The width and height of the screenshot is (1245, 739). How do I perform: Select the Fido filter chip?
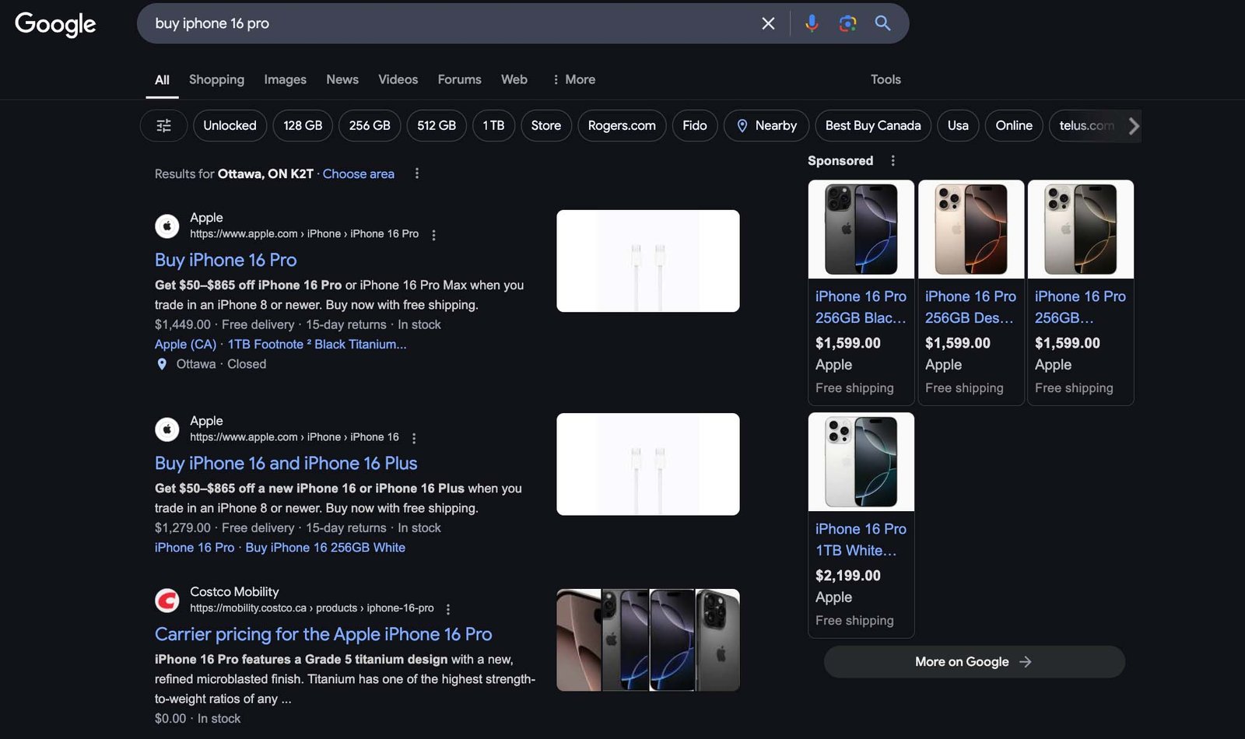coord(695,125)
